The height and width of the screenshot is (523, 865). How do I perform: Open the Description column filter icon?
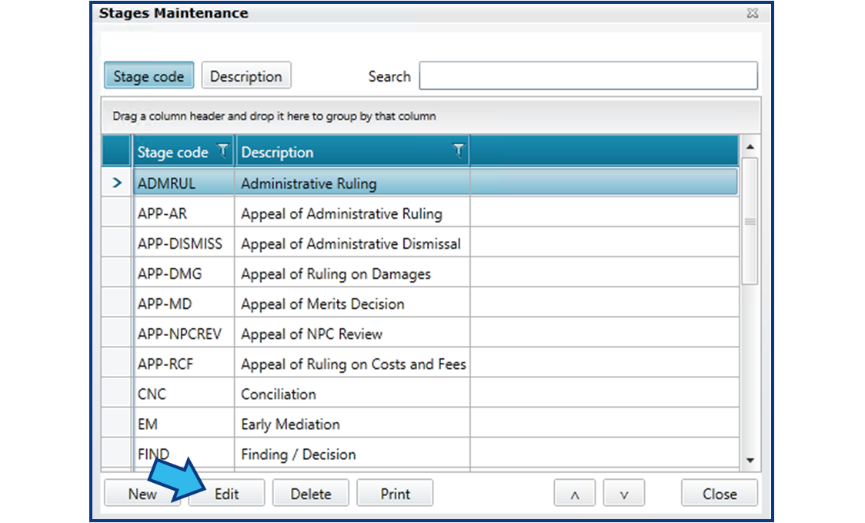pyautogui.click(x=458, y=150)
